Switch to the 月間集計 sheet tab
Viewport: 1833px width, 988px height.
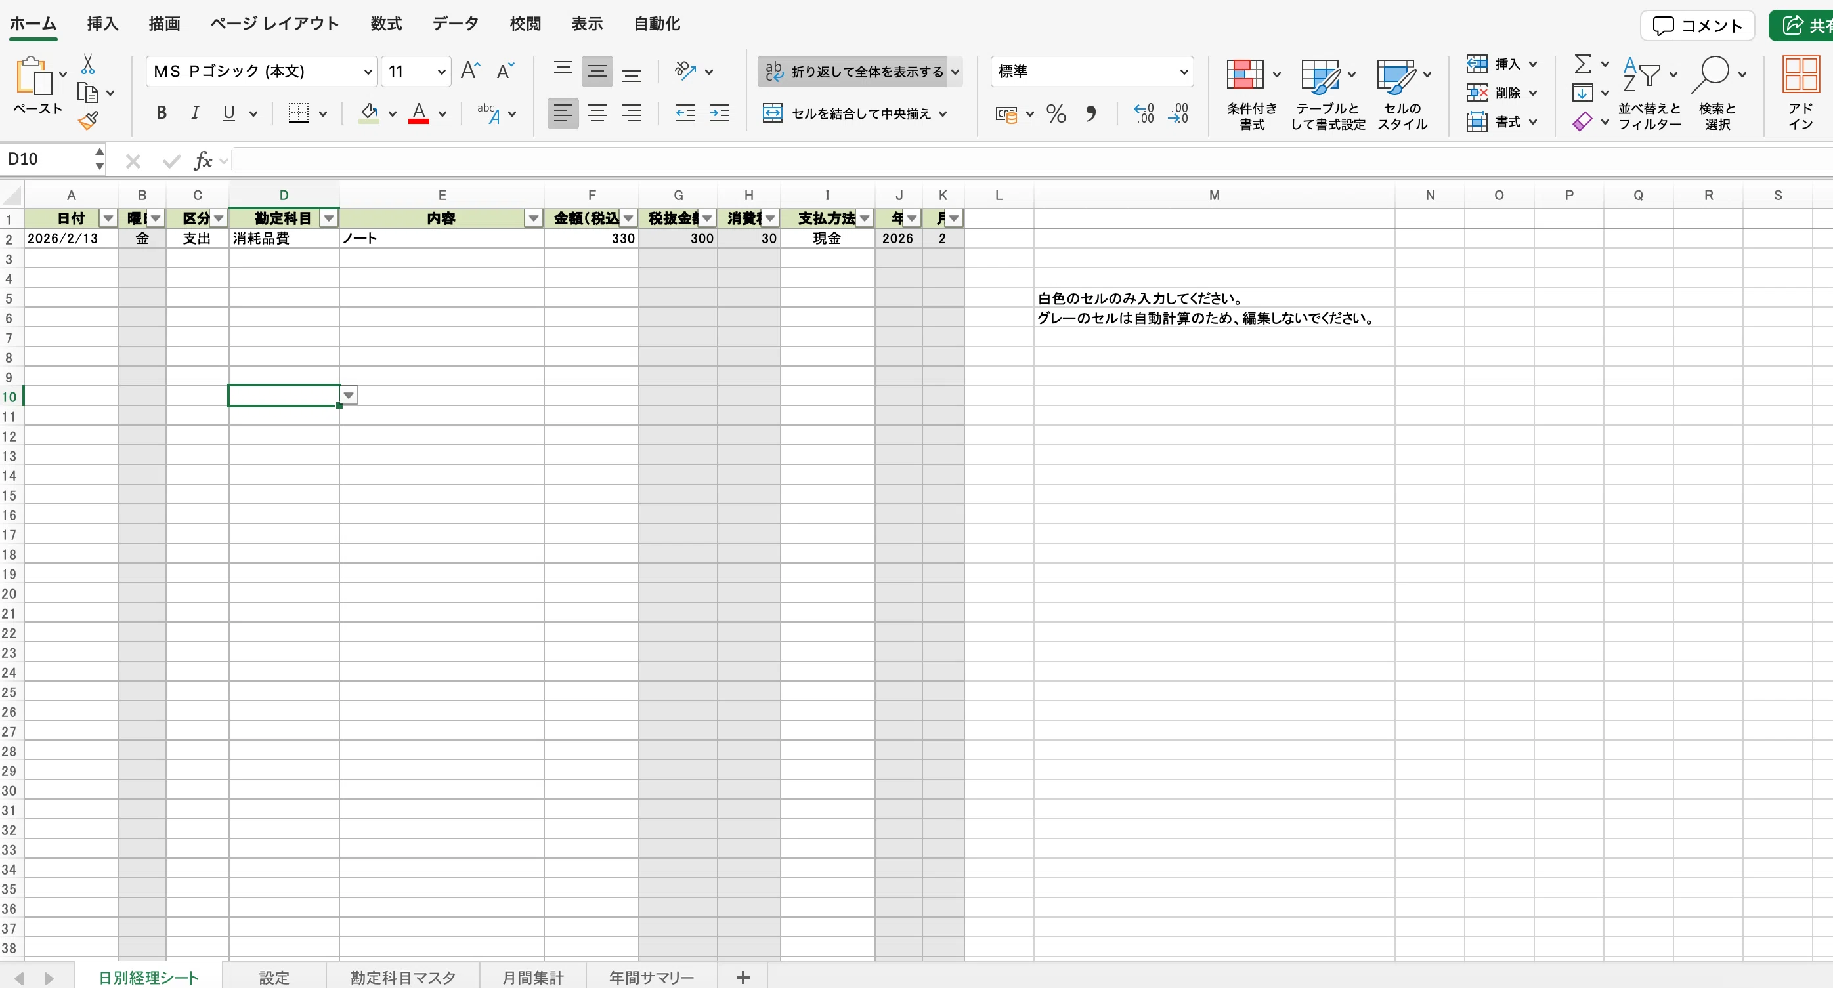point(533,977)
